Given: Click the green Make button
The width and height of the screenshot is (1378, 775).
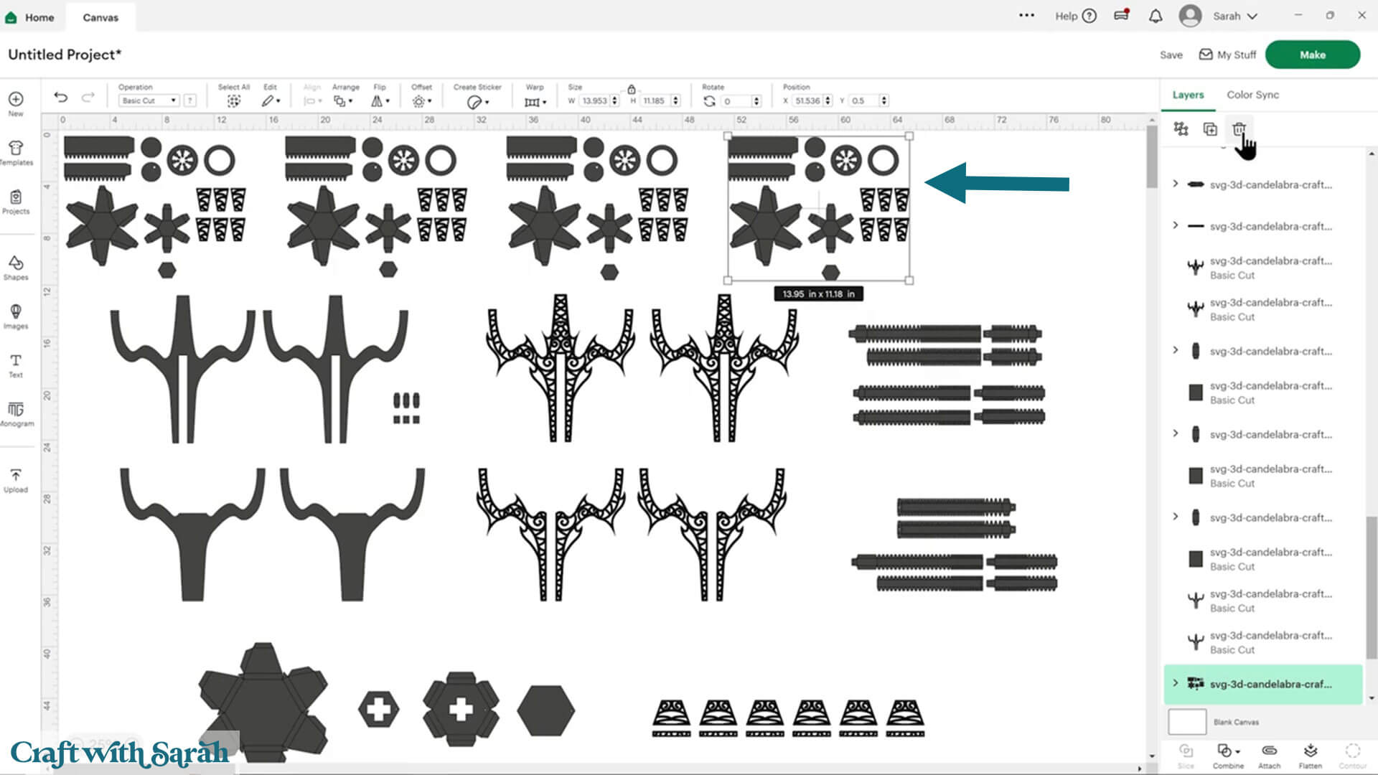Looking at the screenshot, I should coord(1312,55).
